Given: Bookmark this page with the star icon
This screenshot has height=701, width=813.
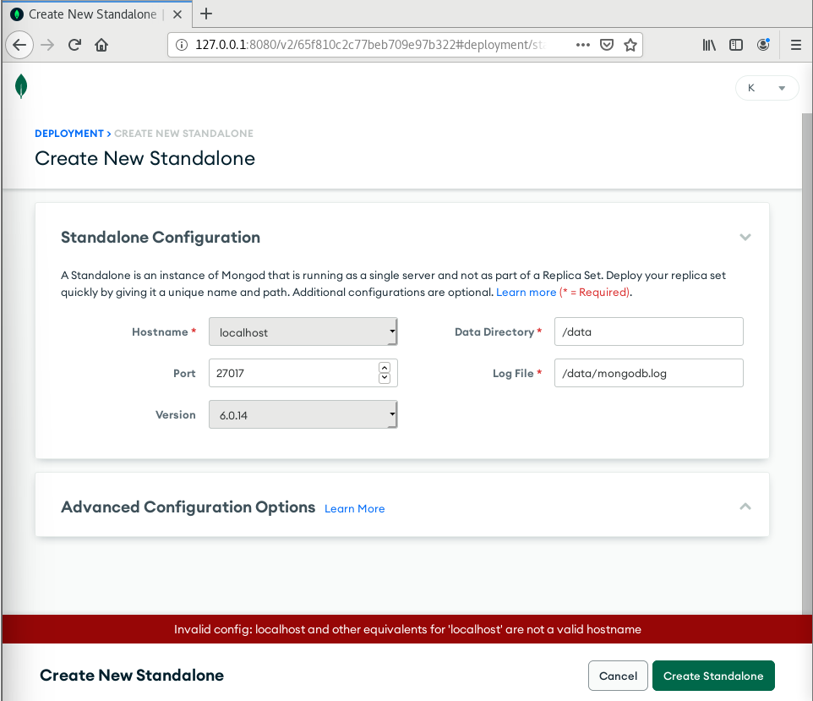Looking at the screenshot, I should [x=630, y=45].
